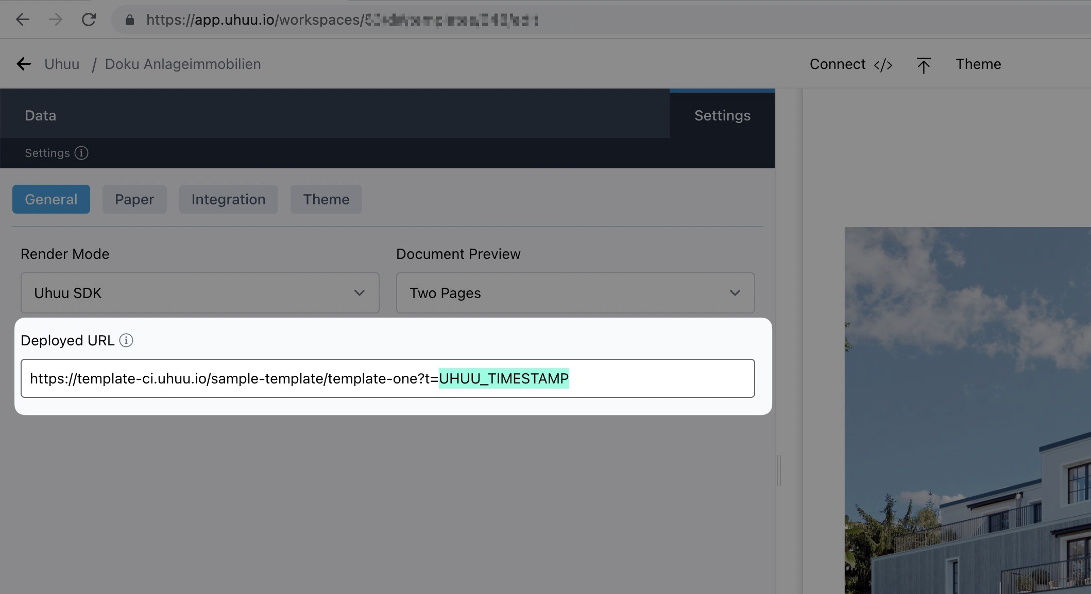Click the Render Mode dropdown chevron

click(360, 293)
